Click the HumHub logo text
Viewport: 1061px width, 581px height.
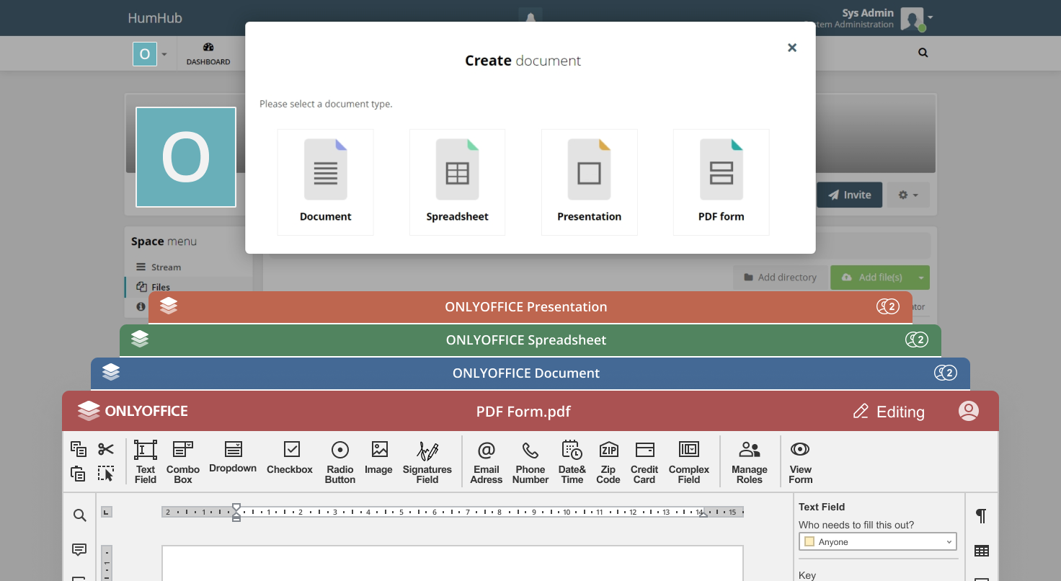pyautogui.click(x=155, y=18)
